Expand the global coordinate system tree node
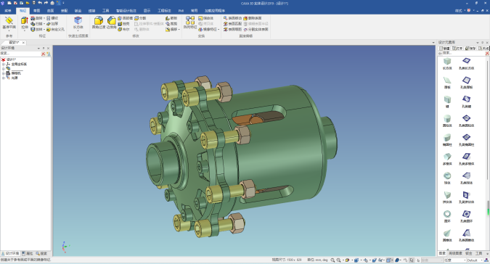490x264 pixels. click(x=4, y=65)
